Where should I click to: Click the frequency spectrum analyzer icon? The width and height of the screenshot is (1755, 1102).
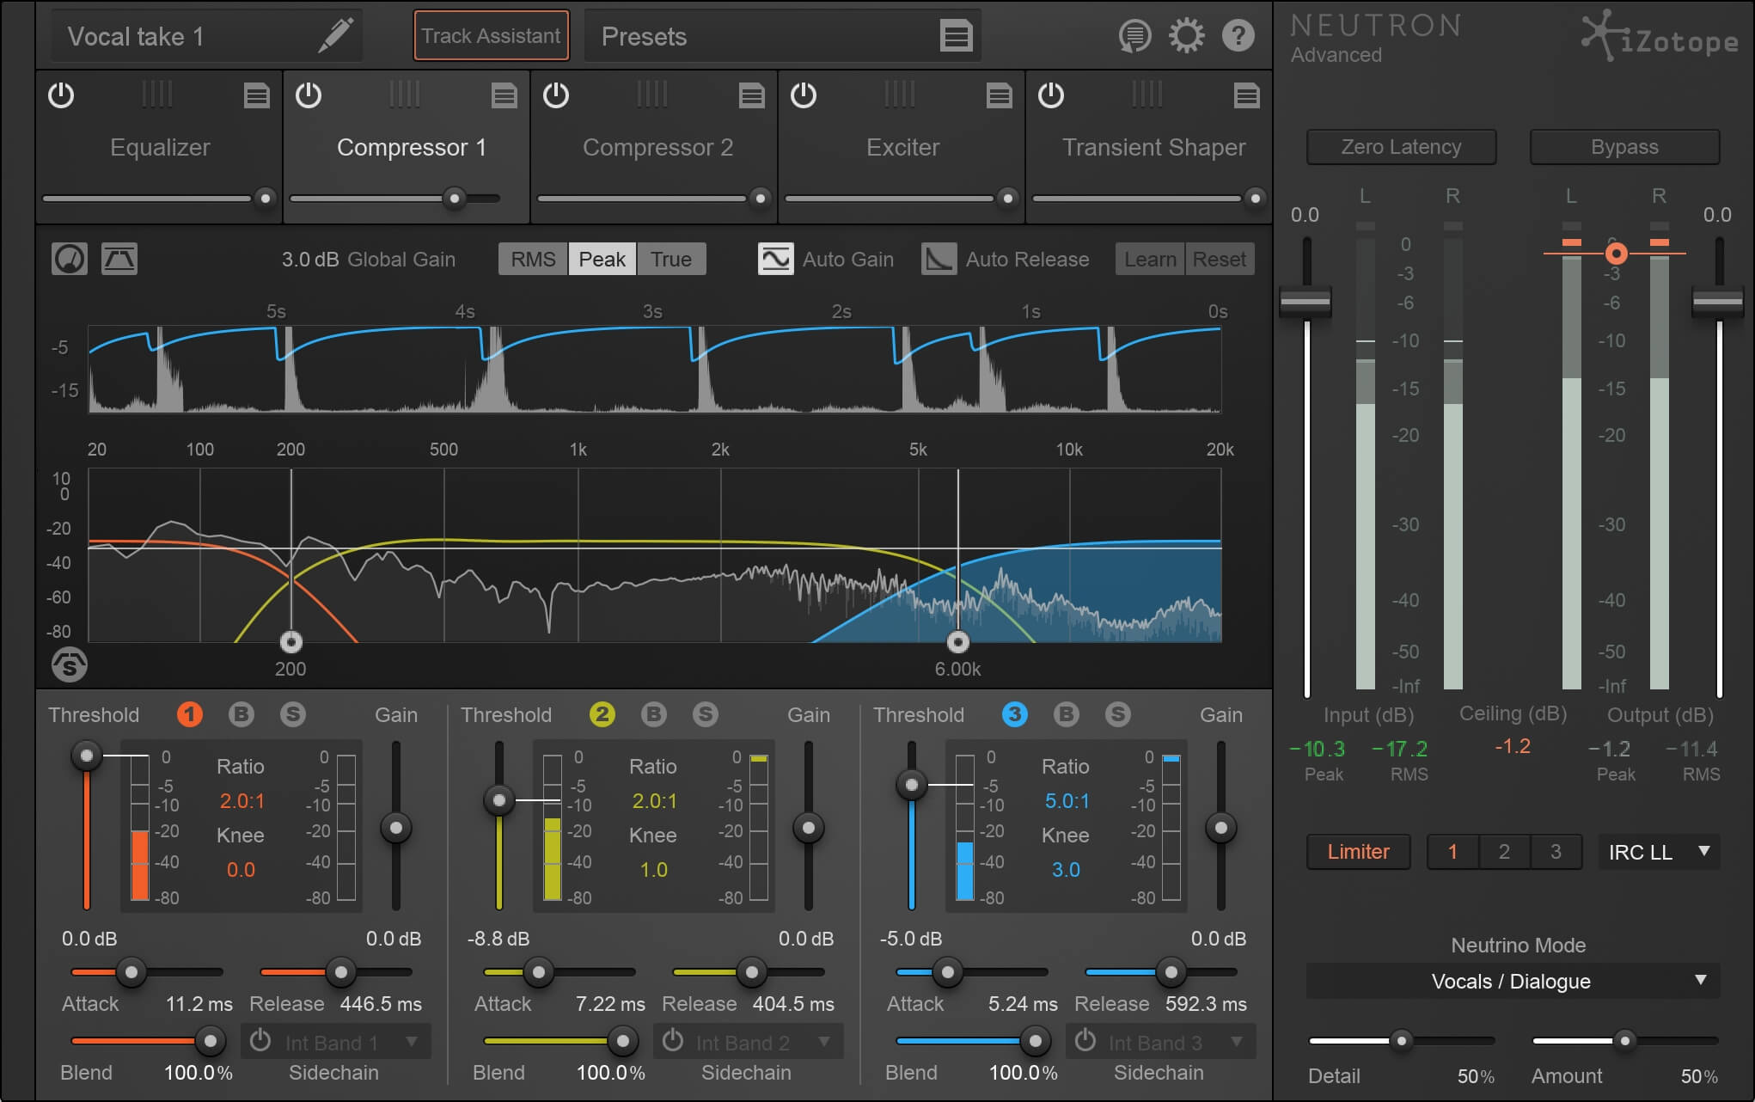[x=118, y=259]
